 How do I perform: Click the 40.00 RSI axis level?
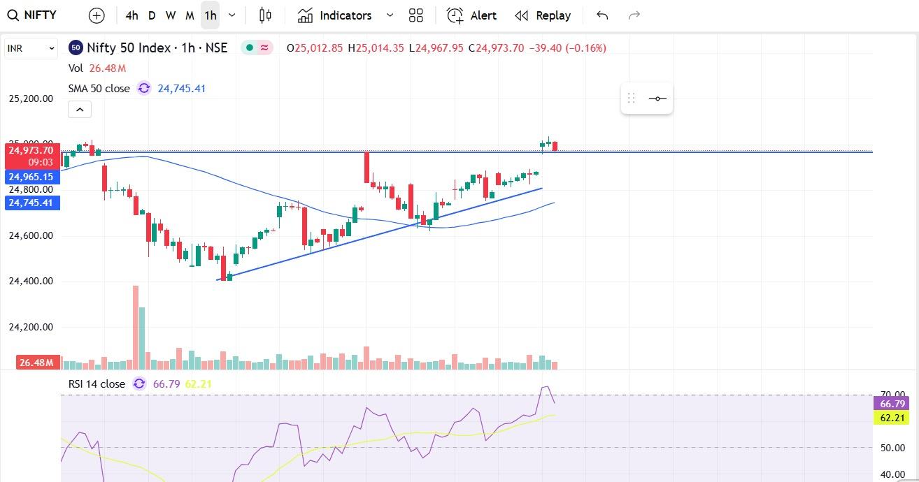point(892,474)
